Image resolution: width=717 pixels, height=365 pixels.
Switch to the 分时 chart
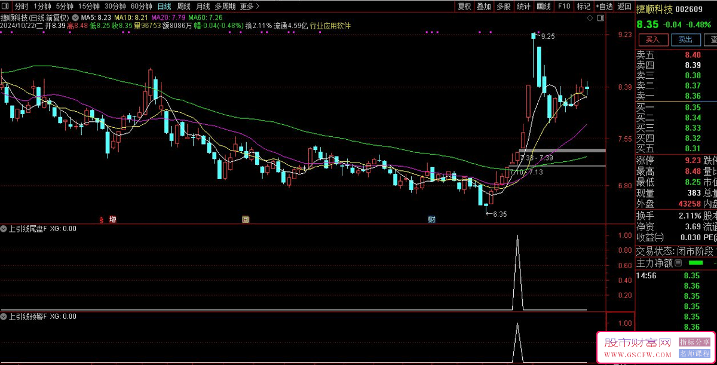tap(22, 7)
